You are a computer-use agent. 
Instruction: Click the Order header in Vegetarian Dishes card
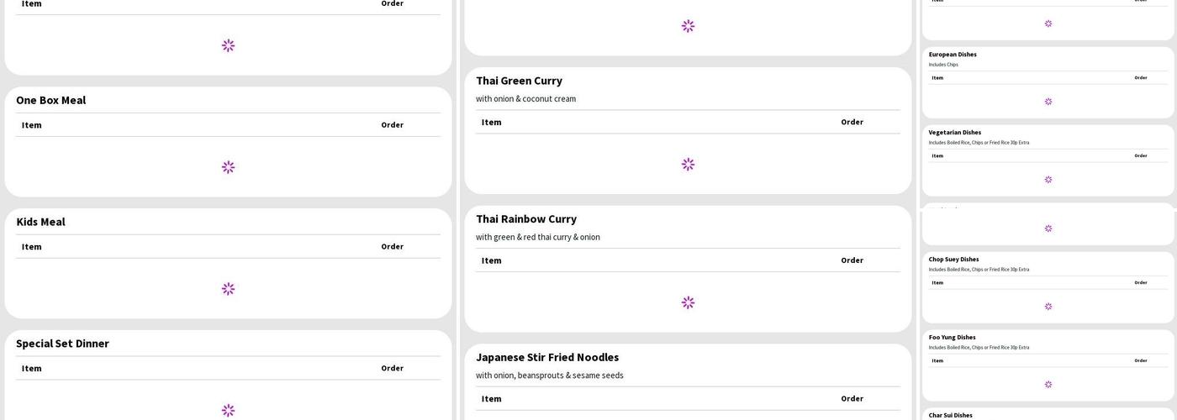(x=1140, y=155)
